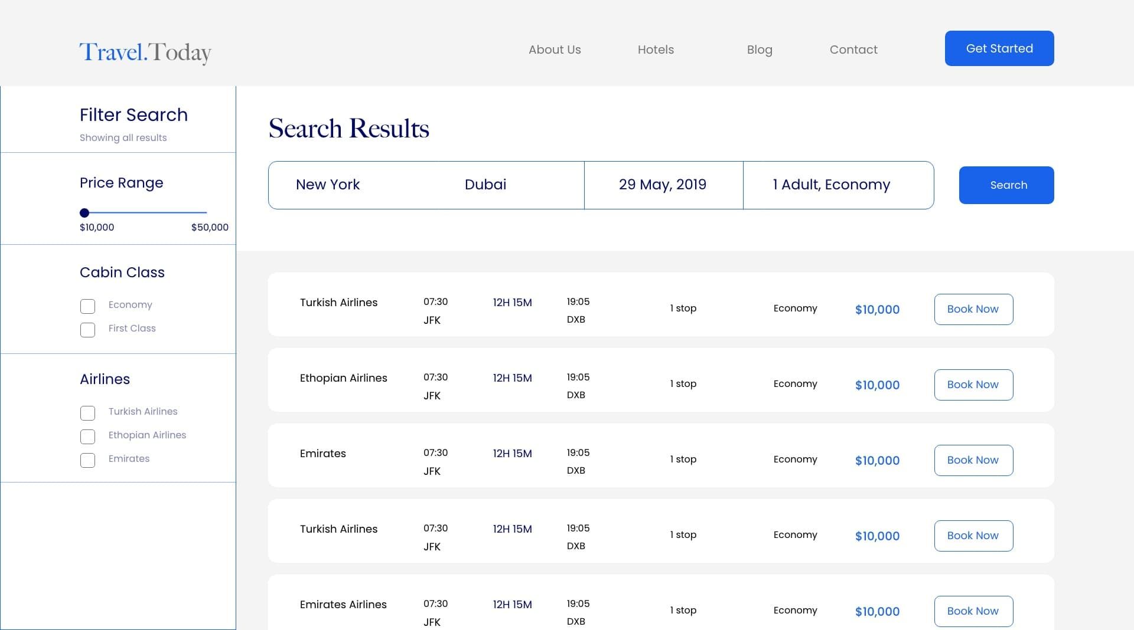Click the Travel.Today logo

tap(145, 52)
